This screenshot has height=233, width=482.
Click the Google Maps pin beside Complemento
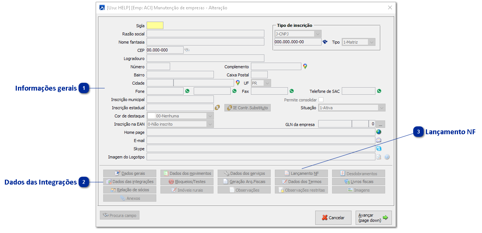(x=305, y=66)
